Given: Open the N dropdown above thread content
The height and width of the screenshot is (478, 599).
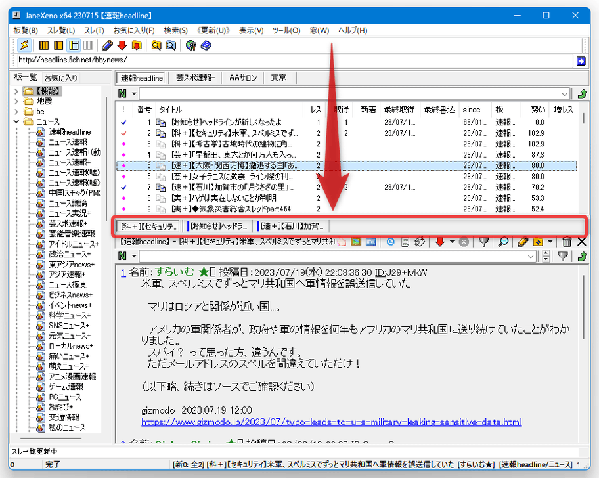Looking at the screenshot, I should (x=134, y=256).
